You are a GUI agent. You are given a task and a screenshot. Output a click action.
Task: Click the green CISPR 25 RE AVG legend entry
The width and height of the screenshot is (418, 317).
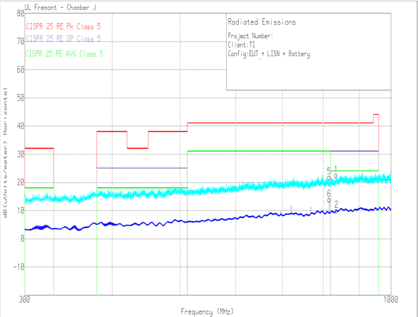[x=65, y=53]
